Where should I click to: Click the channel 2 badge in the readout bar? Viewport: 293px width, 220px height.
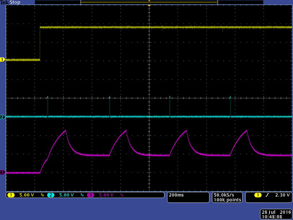[x=51, y=195]
